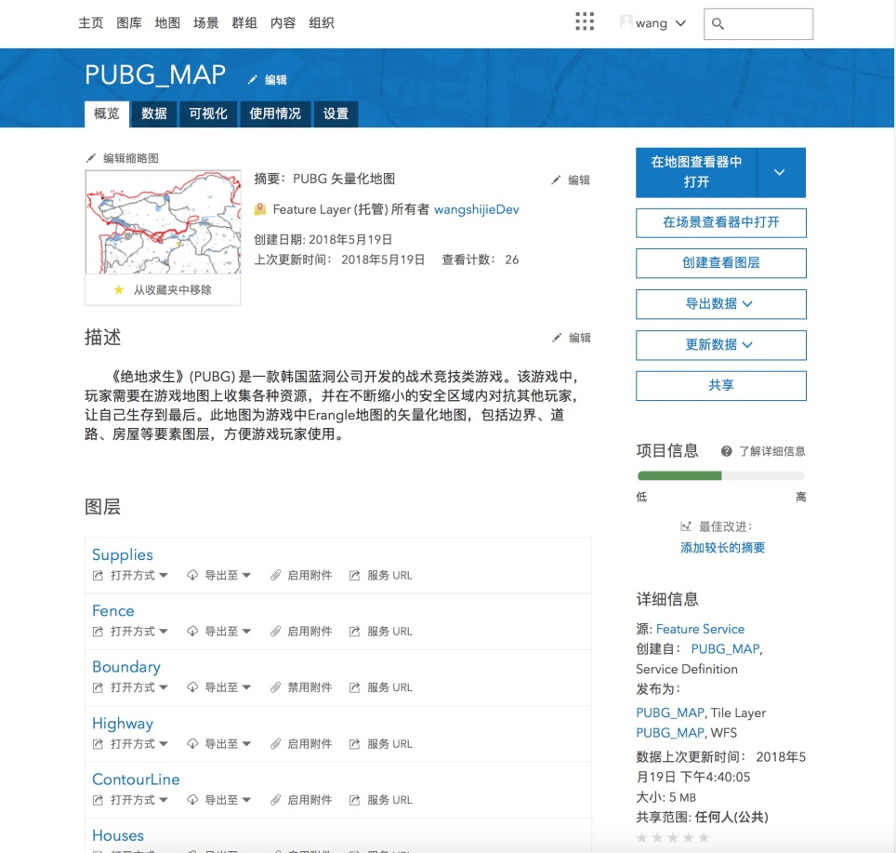The height and width of the screenshot is (853, 896).
Task: Click the Supplies attachment paperclip icon
Action: pos(275,575)
